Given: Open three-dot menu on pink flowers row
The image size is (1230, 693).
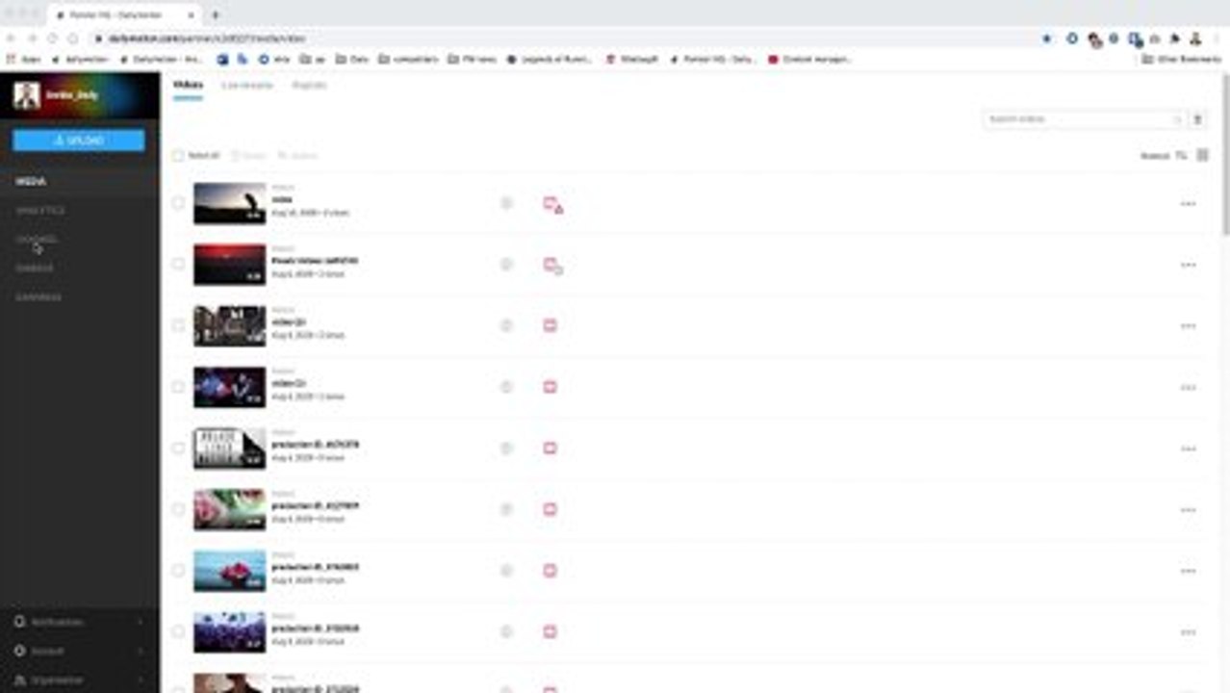Looking at the screenshot, I should click(x=1188, y=509).
